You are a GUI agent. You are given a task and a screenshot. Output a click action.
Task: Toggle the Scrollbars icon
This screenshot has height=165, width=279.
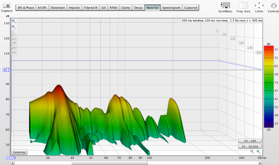tap(225, 5)
